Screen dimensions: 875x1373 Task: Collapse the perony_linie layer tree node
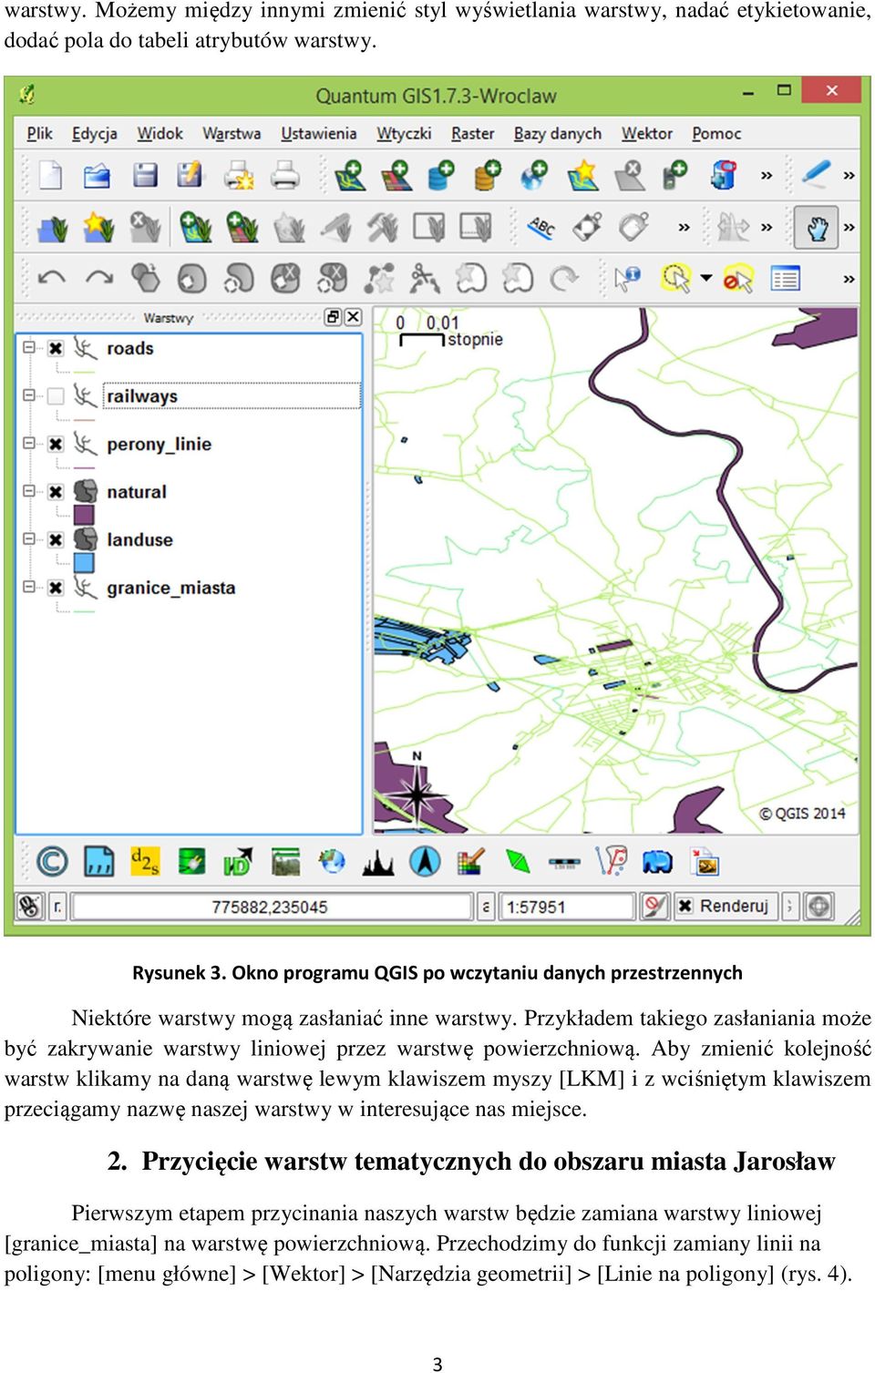(x=29, y=443)
